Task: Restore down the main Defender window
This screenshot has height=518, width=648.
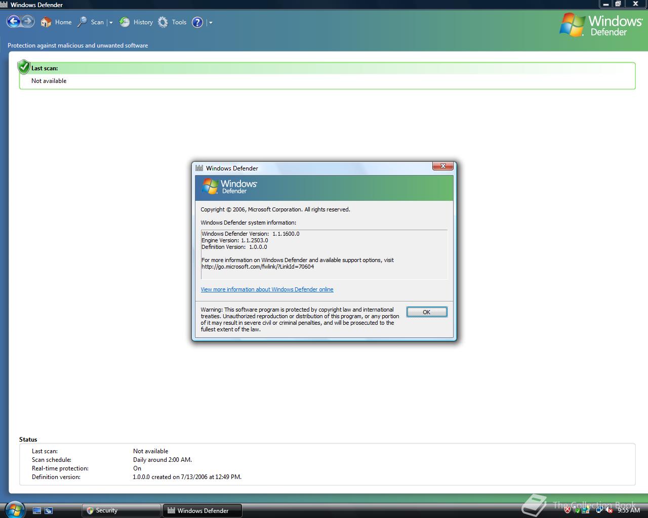Action: click(618, 4)
